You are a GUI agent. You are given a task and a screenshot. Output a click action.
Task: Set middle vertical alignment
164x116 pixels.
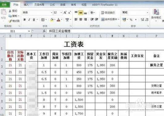pos(81,13)
